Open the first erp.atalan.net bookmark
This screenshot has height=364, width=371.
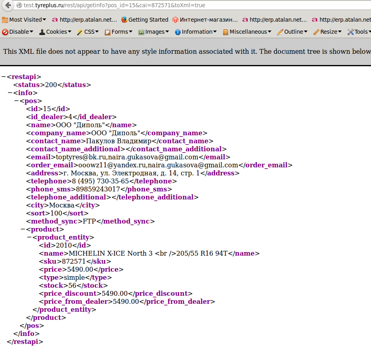point(85,20)
